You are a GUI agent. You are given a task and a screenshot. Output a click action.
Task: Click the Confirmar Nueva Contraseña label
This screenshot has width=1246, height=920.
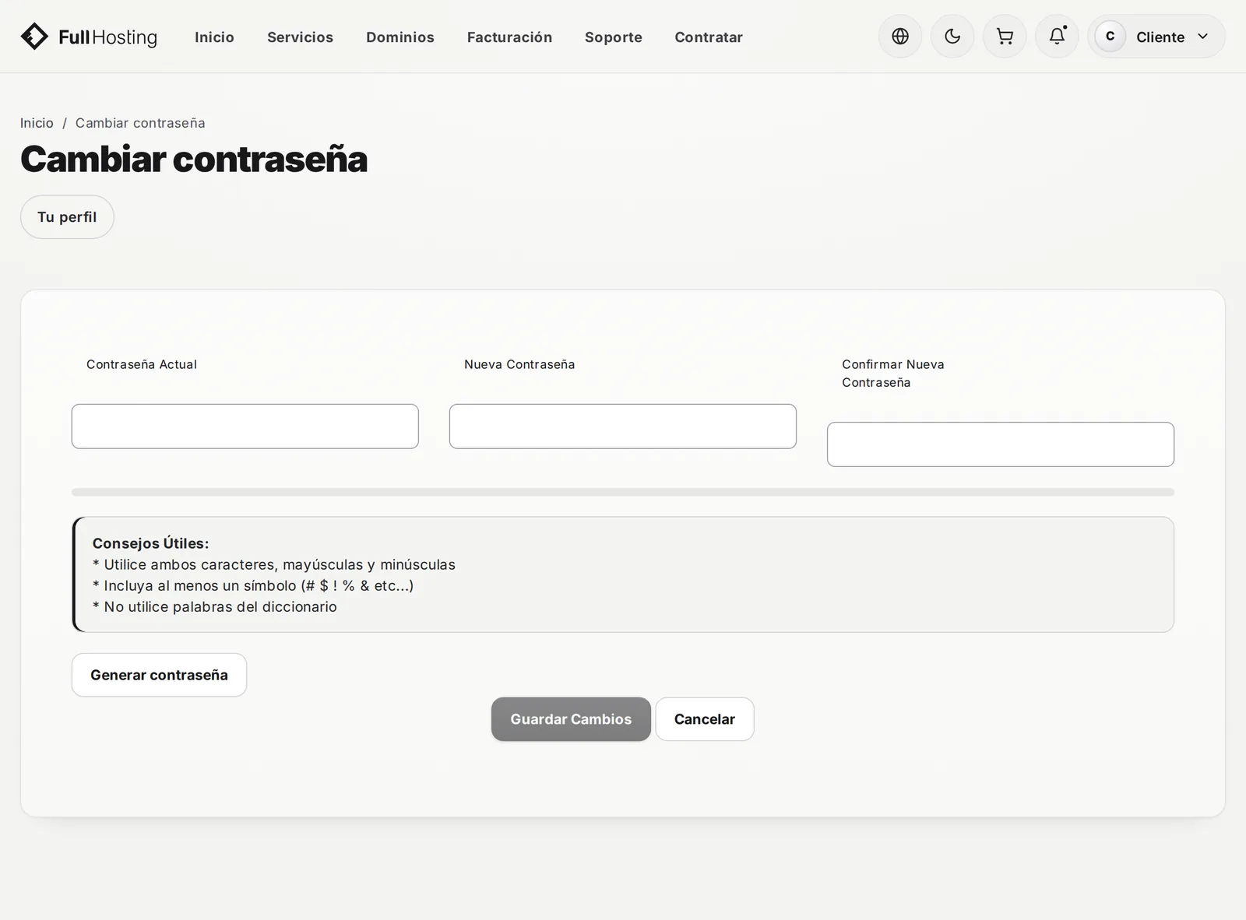click(893, 374)
